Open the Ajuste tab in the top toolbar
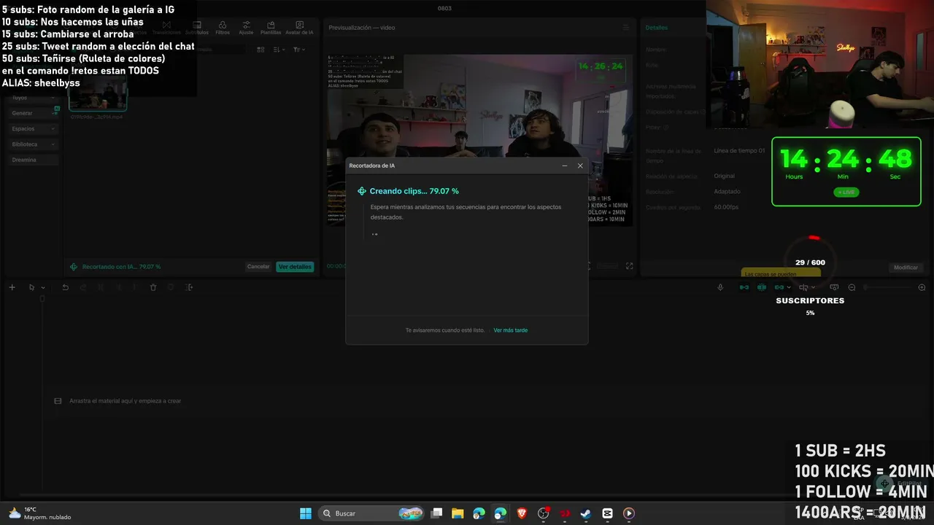 tap(246, 28)
